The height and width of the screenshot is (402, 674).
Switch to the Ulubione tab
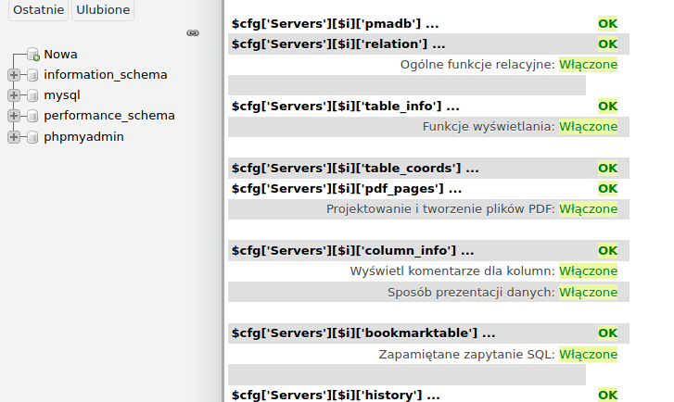tap(103, 9)
